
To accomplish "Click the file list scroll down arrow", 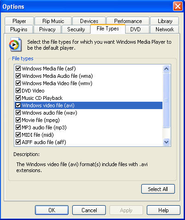I will 167,142.
